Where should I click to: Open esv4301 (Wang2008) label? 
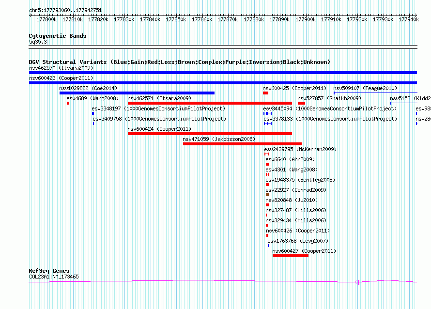(x=292, y=170)
